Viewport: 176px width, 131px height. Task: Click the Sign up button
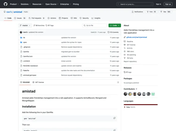point(168,4)
